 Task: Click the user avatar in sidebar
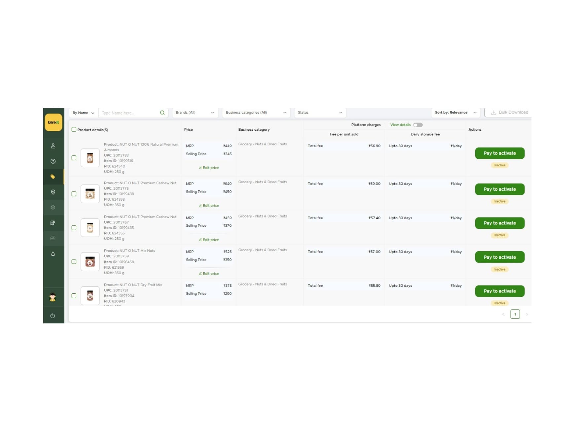[53, 297]
